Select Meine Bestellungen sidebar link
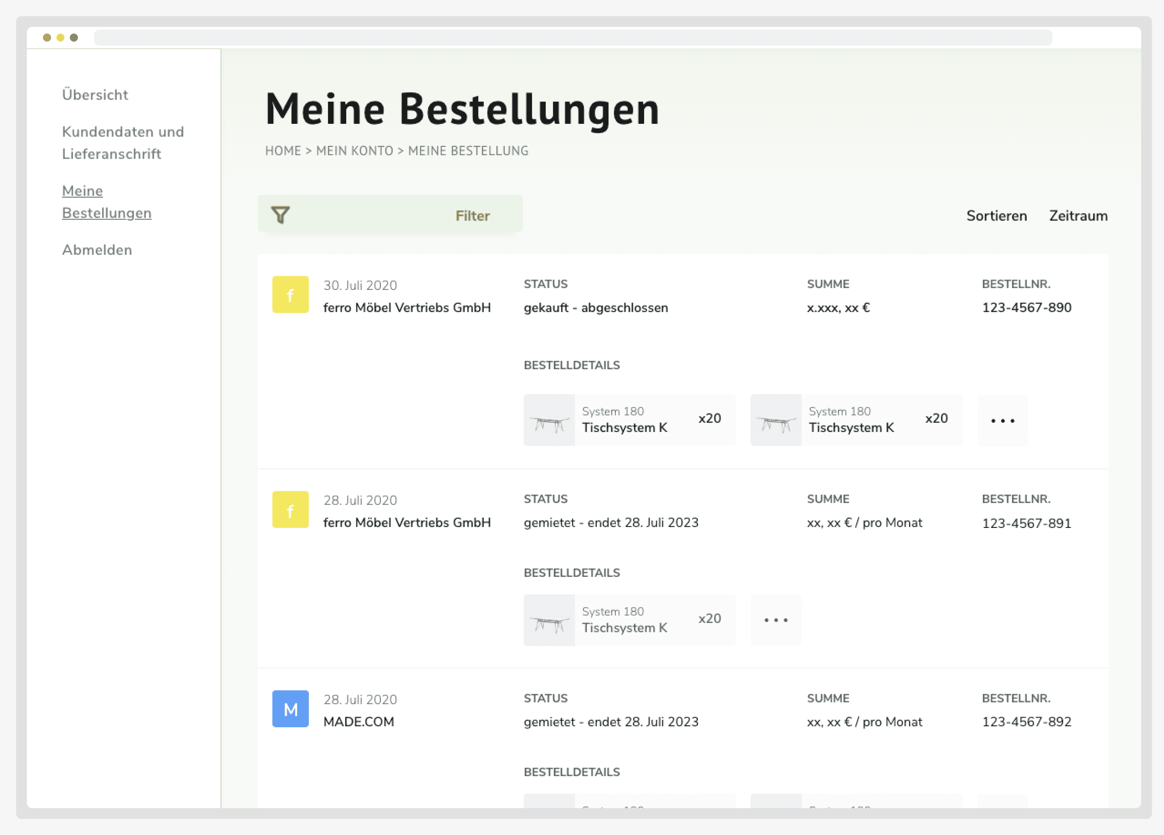 [x=106, y=202]
